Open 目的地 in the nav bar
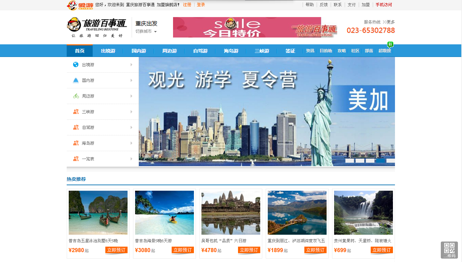This screenshot has height=262, width=462. 326,51
